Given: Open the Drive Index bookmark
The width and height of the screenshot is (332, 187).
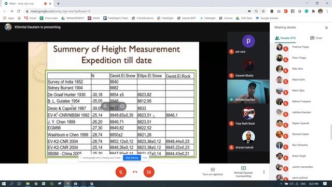Looking at the screenshot, I should pyautogui.click(x=49, y=18).
